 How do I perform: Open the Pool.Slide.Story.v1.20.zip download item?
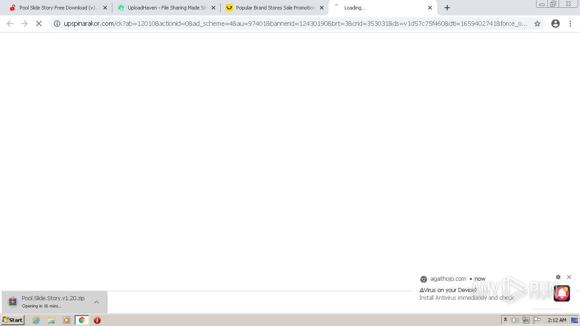pyautogui.click(x=54, y=302)
